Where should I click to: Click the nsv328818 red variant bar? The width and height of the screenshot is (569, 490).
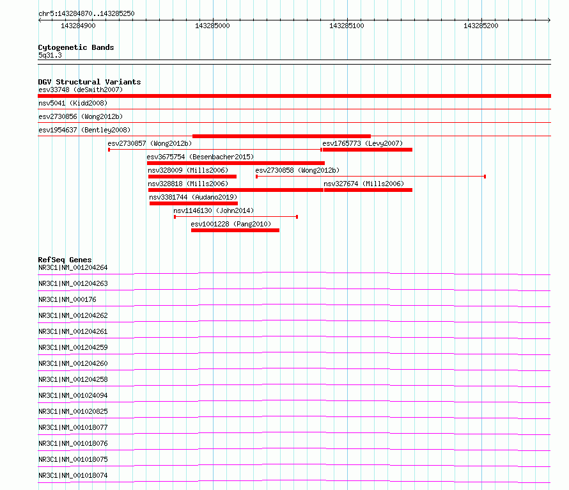point(236,190)
